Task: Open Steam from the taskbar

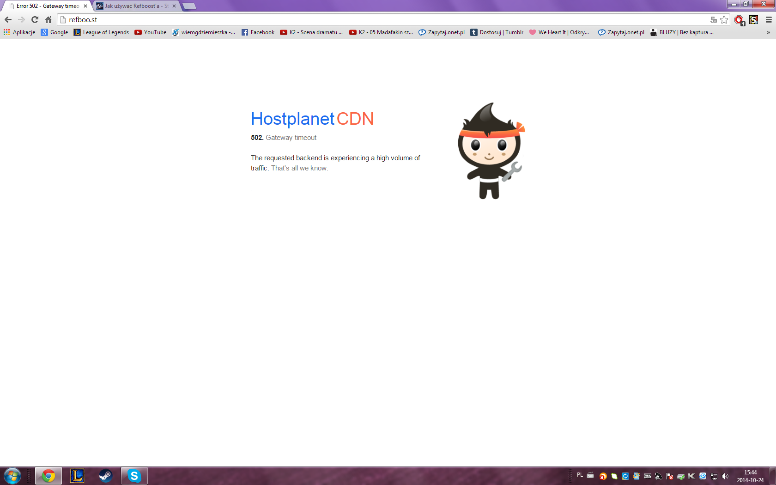Action: pyautogui.click(x=106, y=476)
